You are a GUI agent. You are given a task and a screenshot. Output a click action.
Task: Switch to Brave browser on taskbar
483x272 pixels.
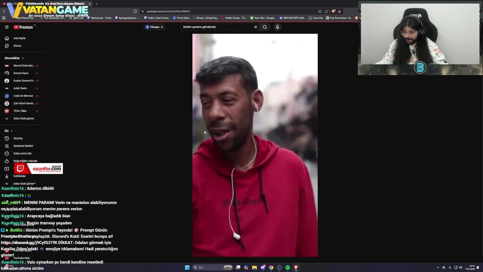[296, 267]
